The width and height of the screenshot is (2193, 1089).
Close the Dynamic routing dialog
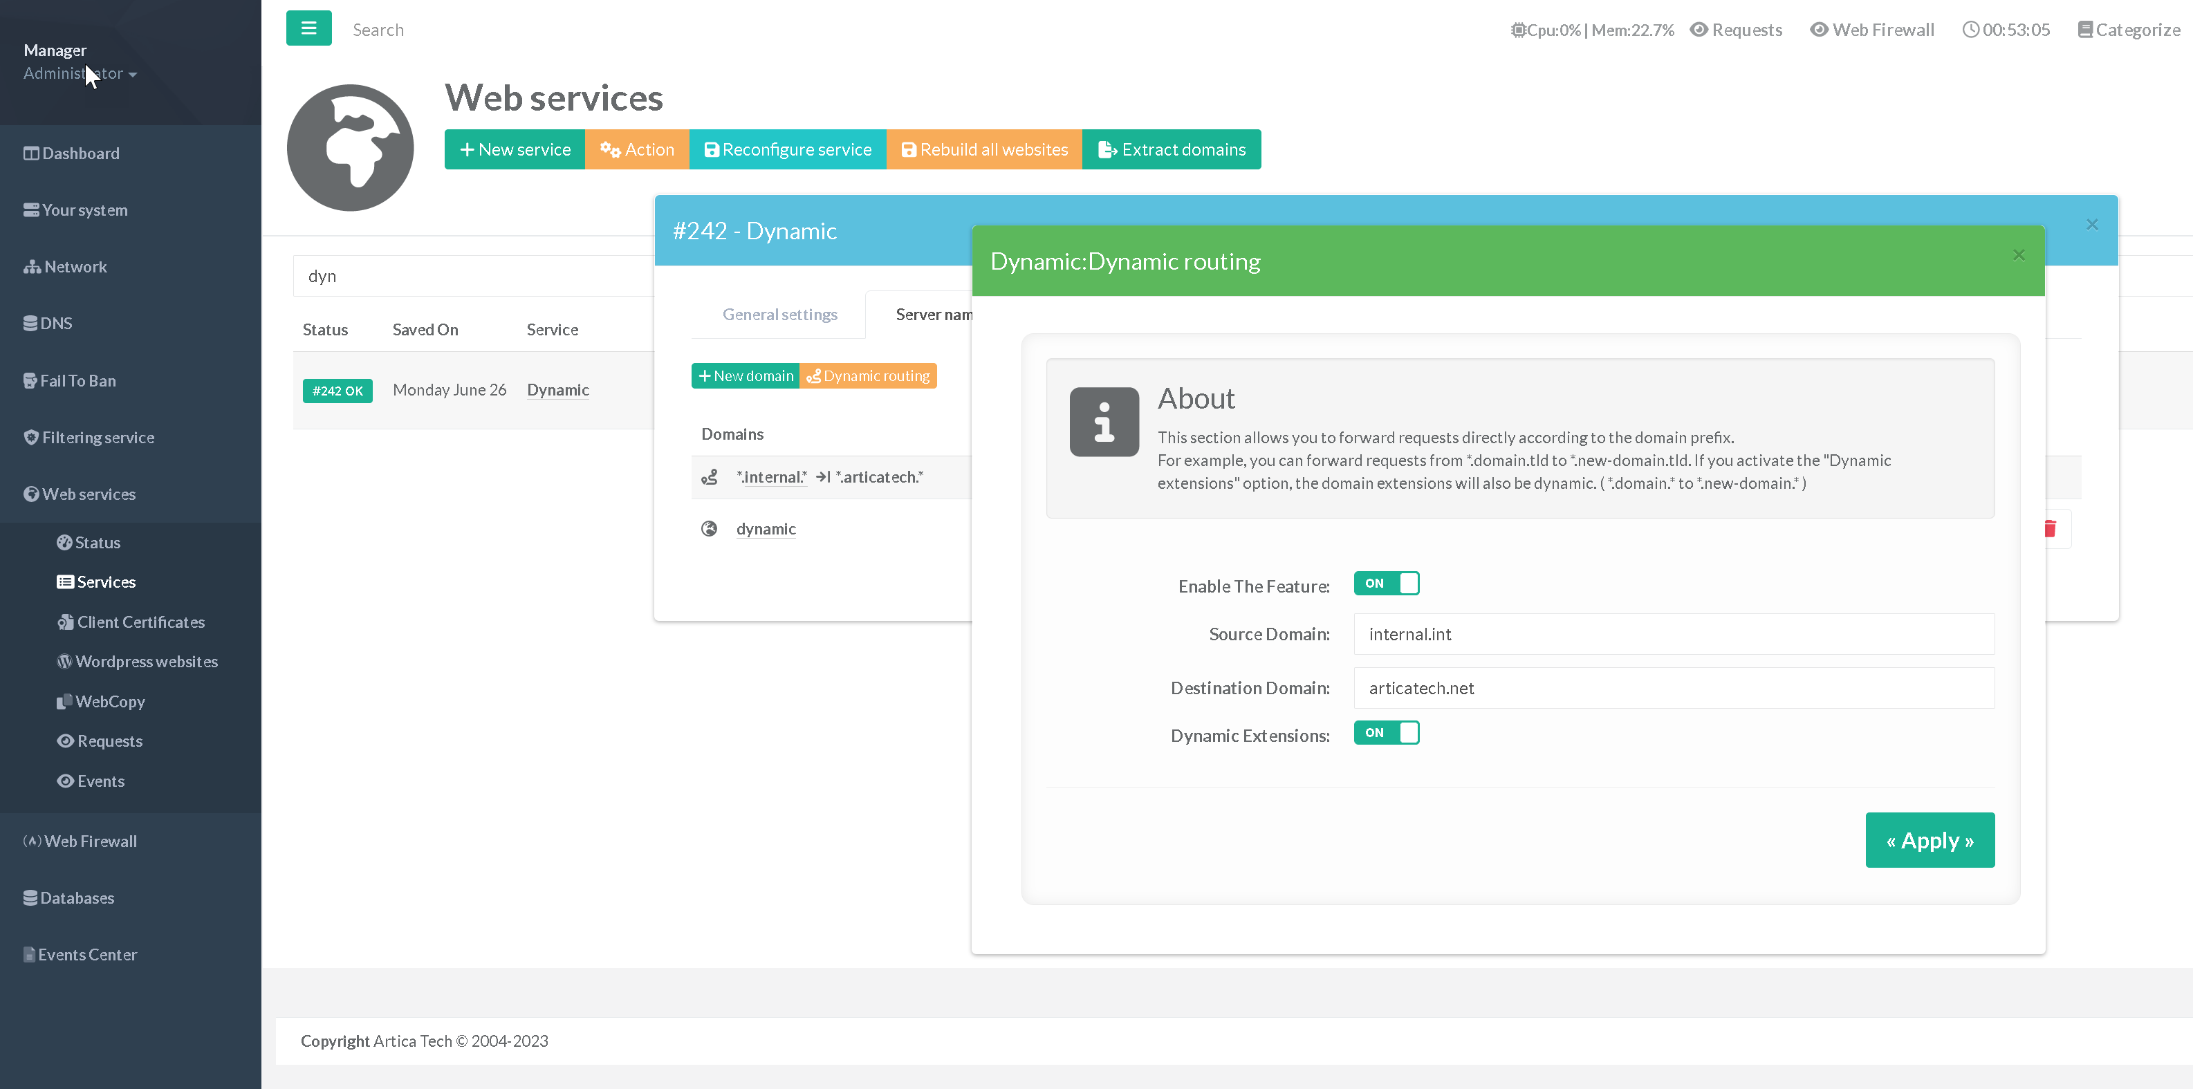2019,255
